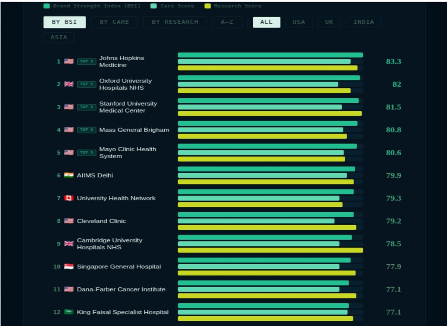Click the TOP 5 badge for Stanford University Medical Center
The width and height of the screenshot is (447, 326).
pyautogui.click(x=86, y=107)
